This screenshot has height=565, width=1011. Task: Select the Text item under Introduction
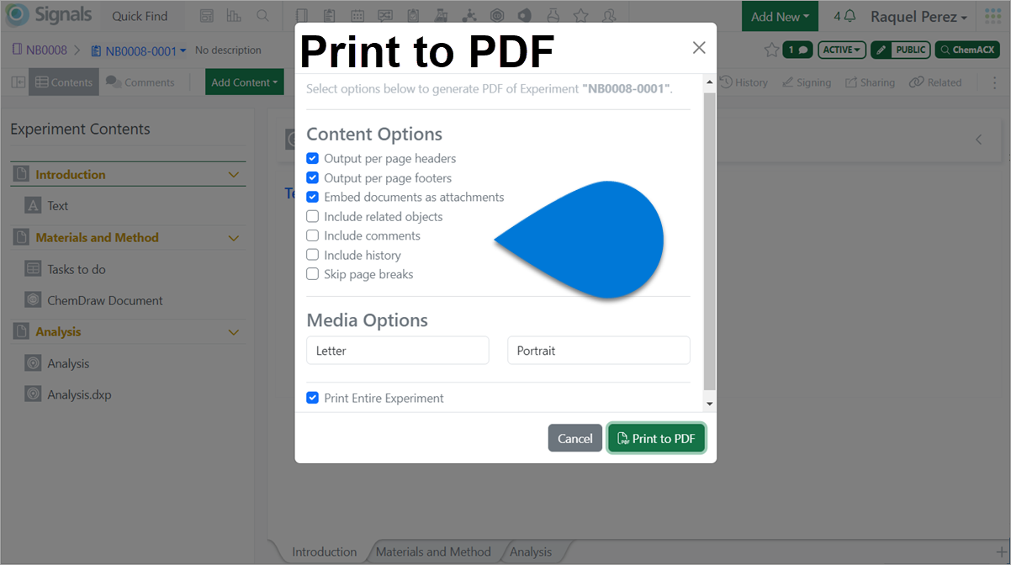click(x=58, y=206)
